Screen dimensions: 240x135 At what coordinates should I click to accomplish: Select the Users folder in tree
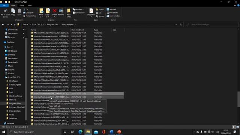[x=10, y=115]
